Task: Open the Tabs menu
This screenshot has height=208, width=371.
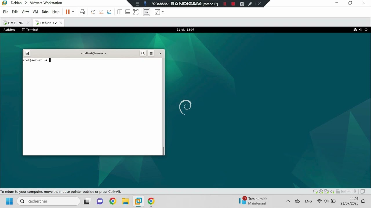Action: pos(45,12)
